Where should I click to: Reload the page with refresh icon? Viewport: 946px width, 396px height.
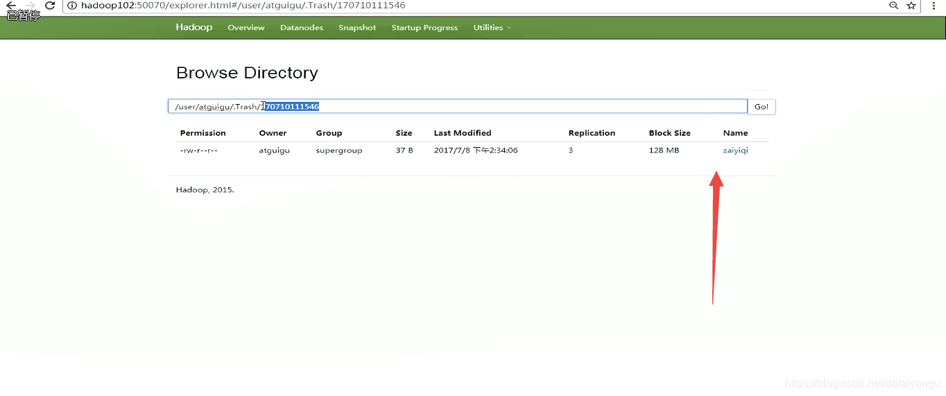(50, 6)
